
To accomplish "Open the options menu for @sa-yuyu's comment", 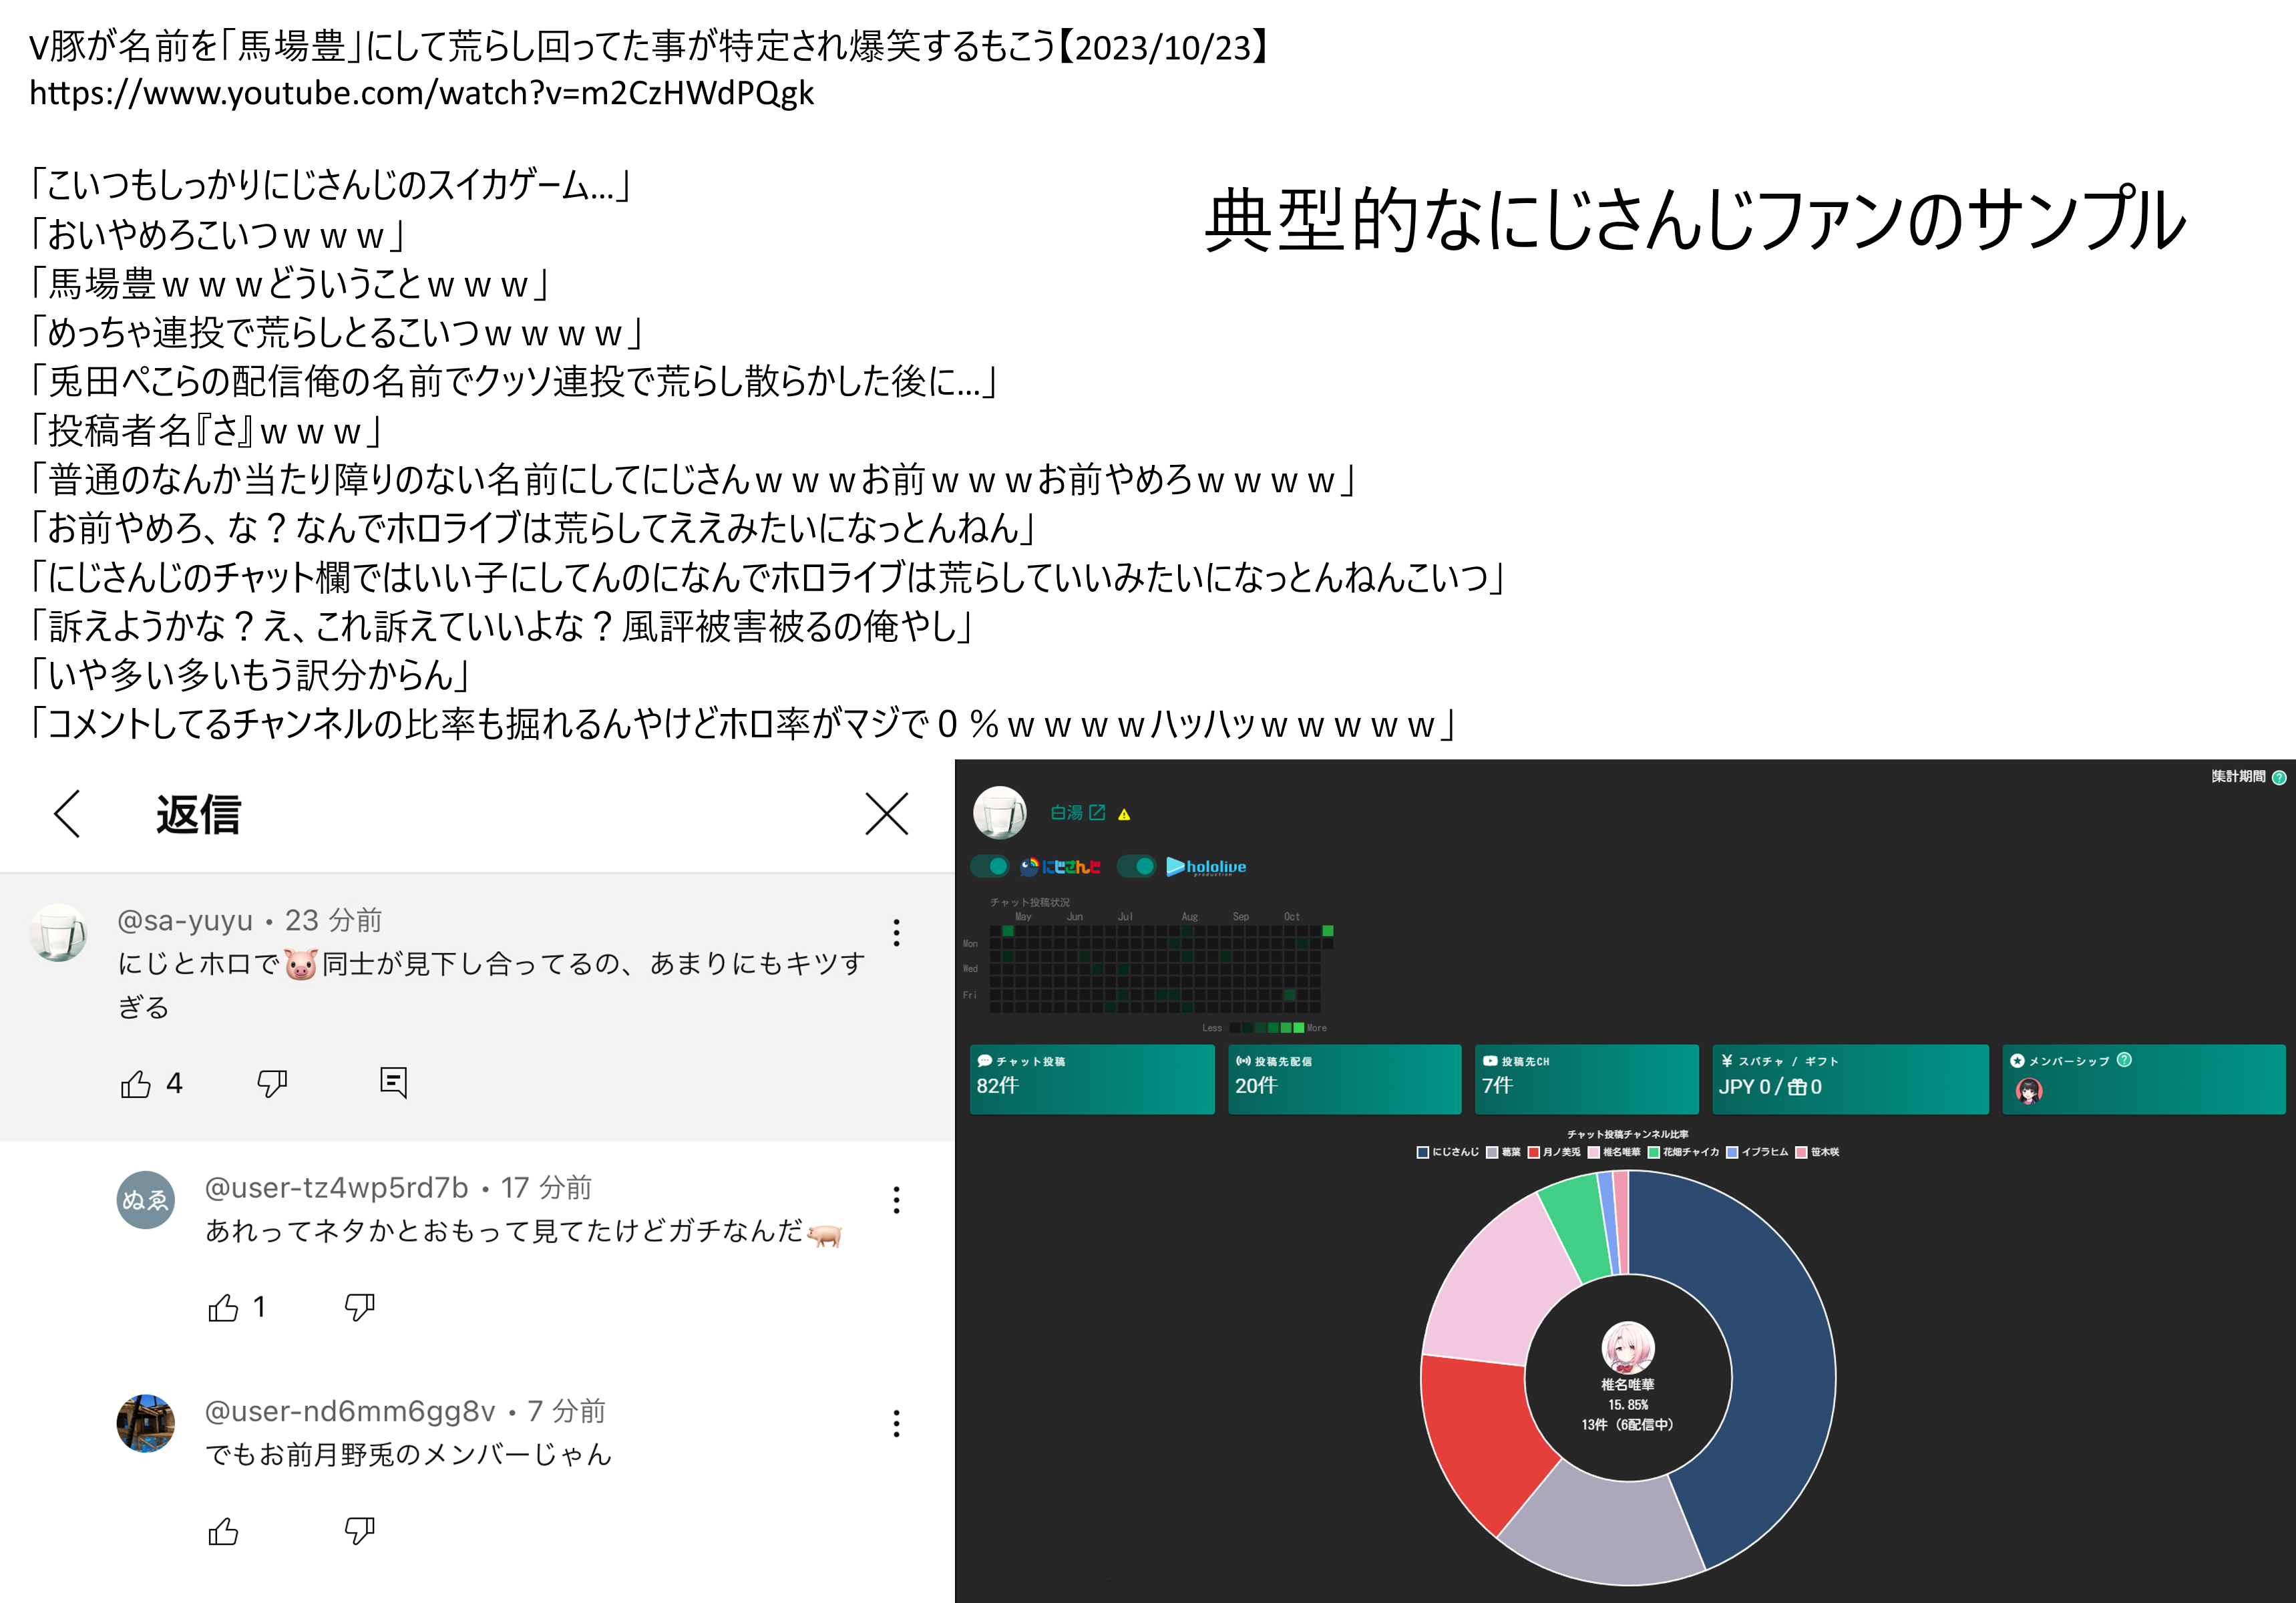I will 896,932.
